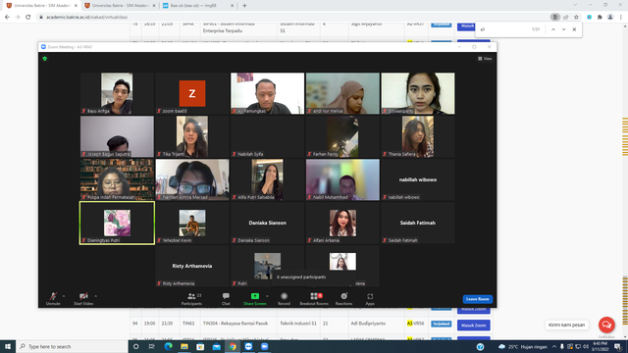This screenshot has width=628, height=353.
Task: Go forward in browser history
Action: pos(18,18)
